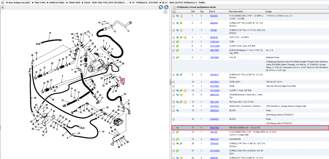
Task: Toggle the selection circle for part 335103A1
Action: [x=173, y=106]
